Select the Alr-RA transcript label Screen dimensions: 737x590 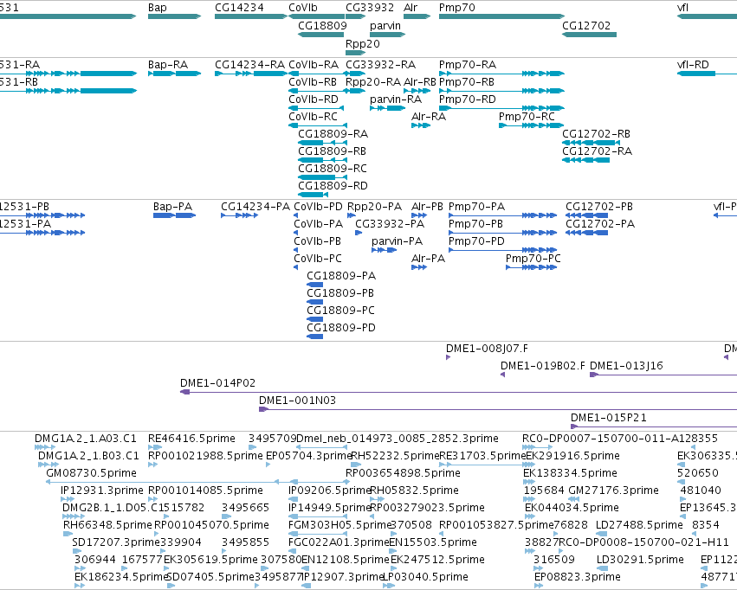428,117
